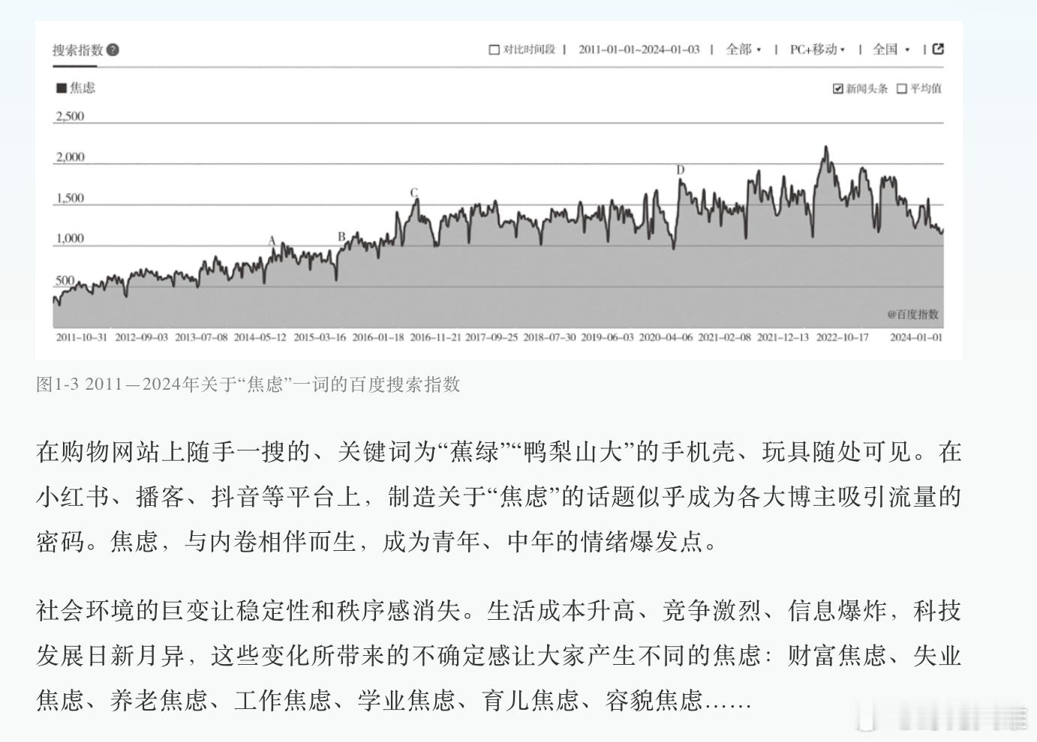Click the 2013-07-08 x-axis date
Screen dimensions: 1037x742
pos(201,337)
